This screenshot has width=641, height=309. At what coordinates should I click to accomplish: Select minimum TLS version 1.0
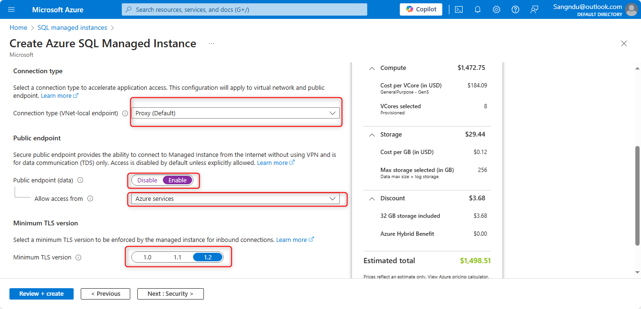[147, 257]
